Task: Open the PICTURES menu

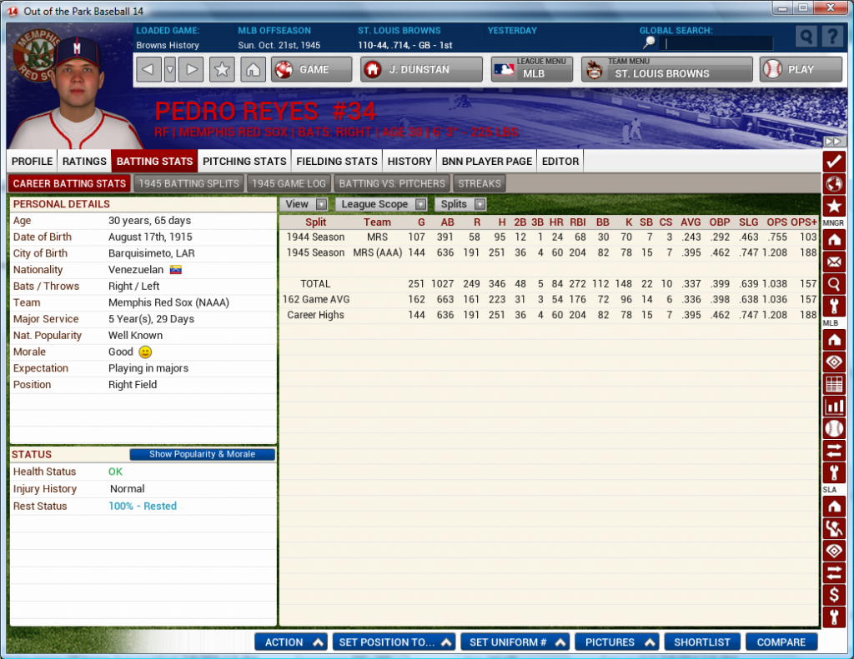Action: click(617, 642)
